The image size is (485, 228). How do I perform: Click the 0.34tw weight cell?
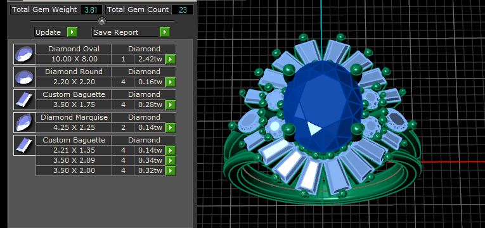tap(150, 161)
